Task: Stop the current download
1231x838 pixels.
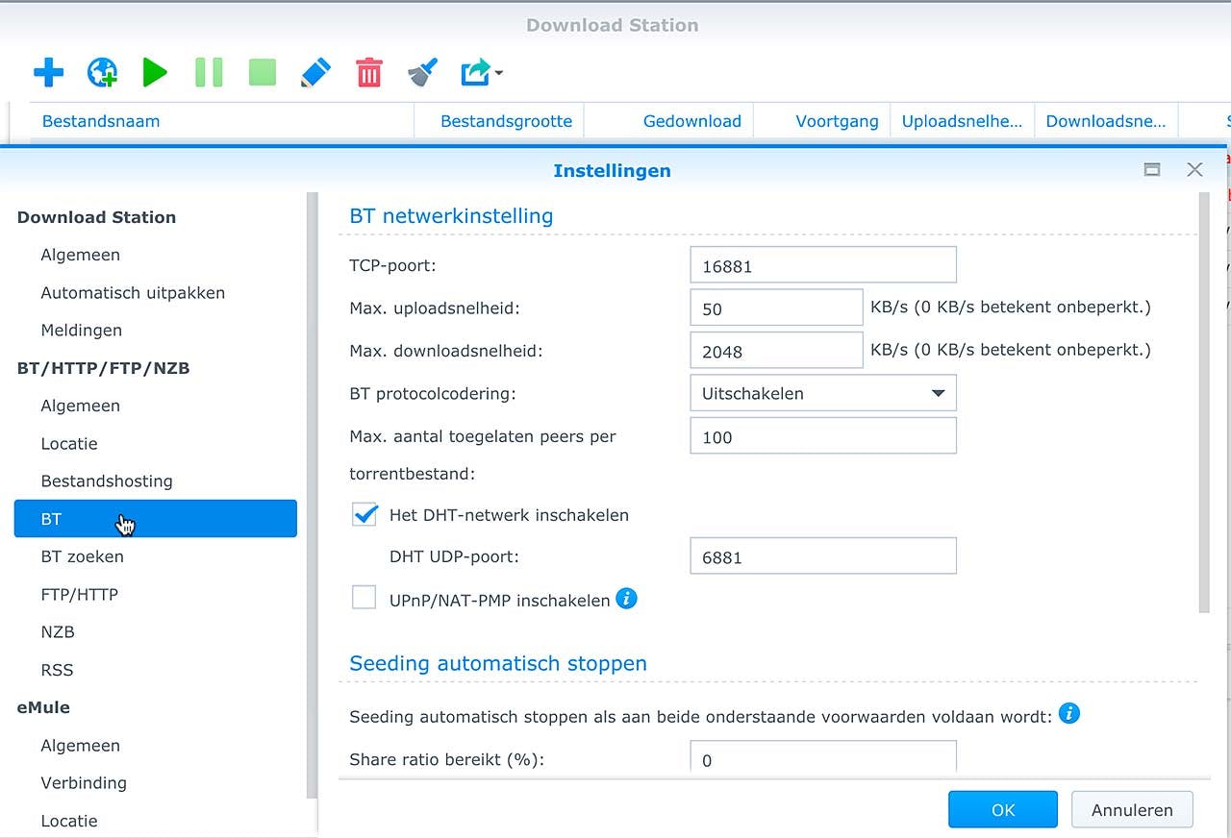Action: pos(262,72)
